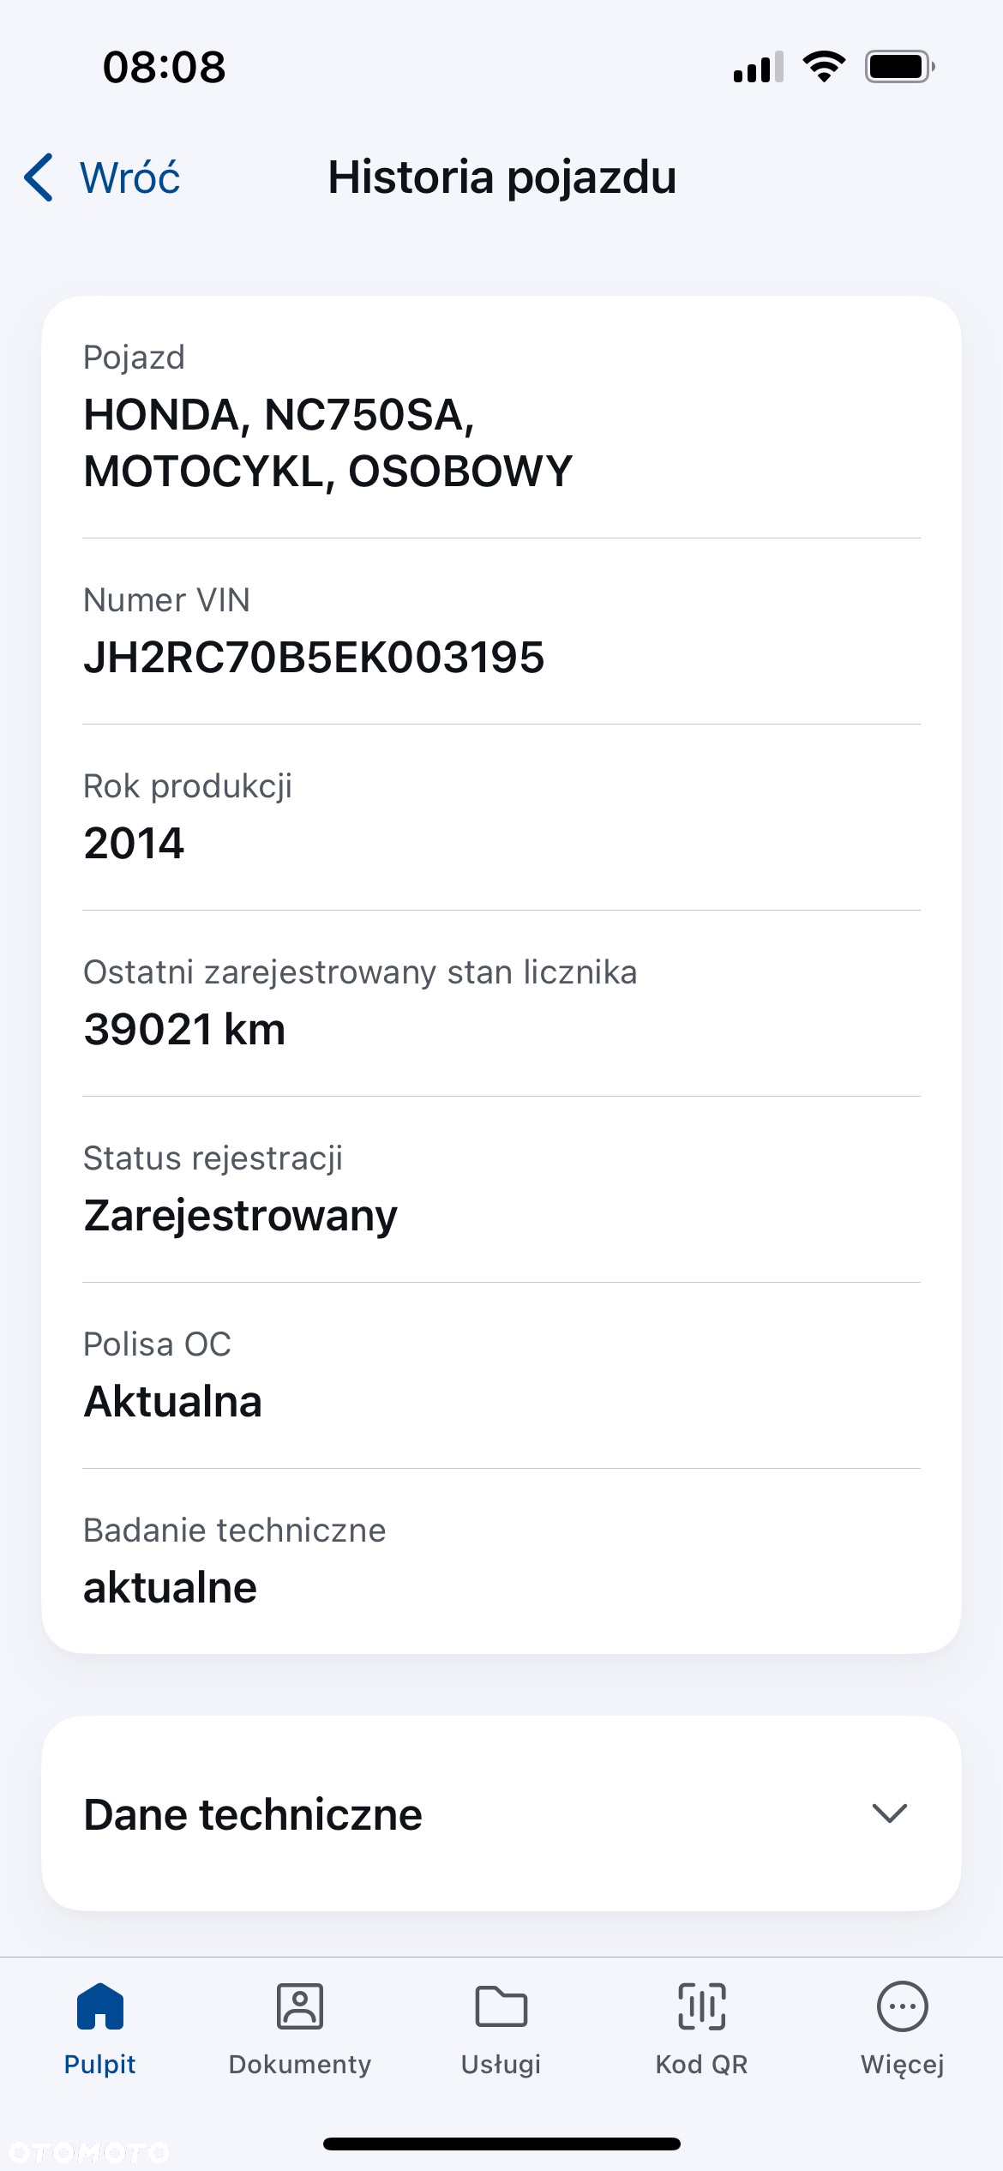Screen dimensions: 1003x2171
Task: Switch to the Usługi tab label
Action: coord(501,2065)
